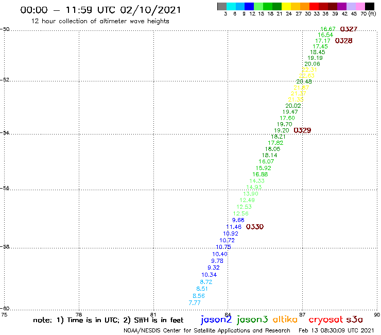This screenshot has width=381, height=335.
Task: Click the blue value 10.34
Action: [209, 275]
